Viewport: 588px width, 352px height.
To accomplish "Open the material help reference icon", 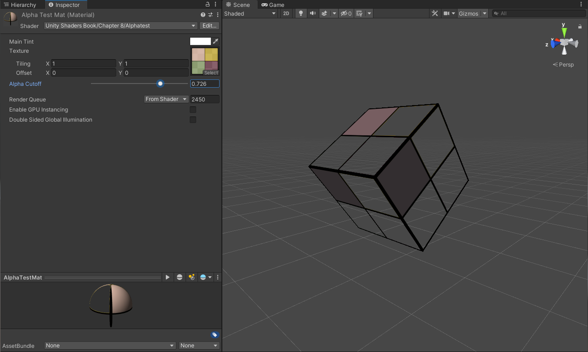I will (x=203, y=15).
